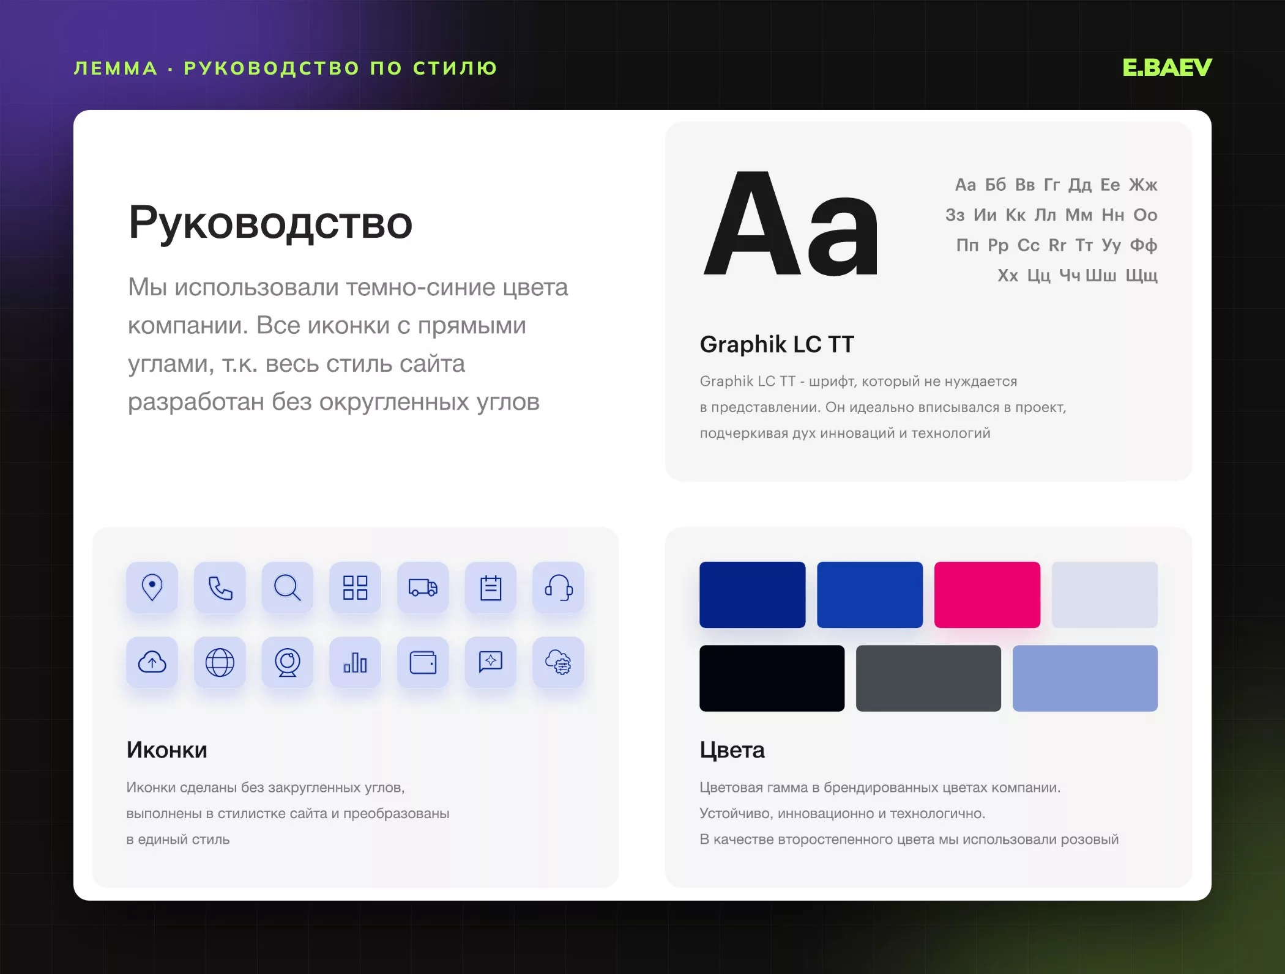Select the pink magenta swatch
This screenshot has width=1285, height=974.
987,595
